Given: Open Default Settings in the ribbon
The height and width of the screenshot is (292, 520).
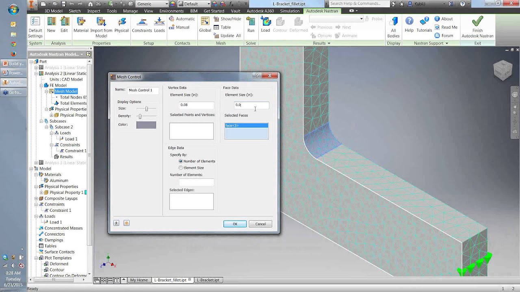Looking at the screenshot, I should click(x=35, y=27).
